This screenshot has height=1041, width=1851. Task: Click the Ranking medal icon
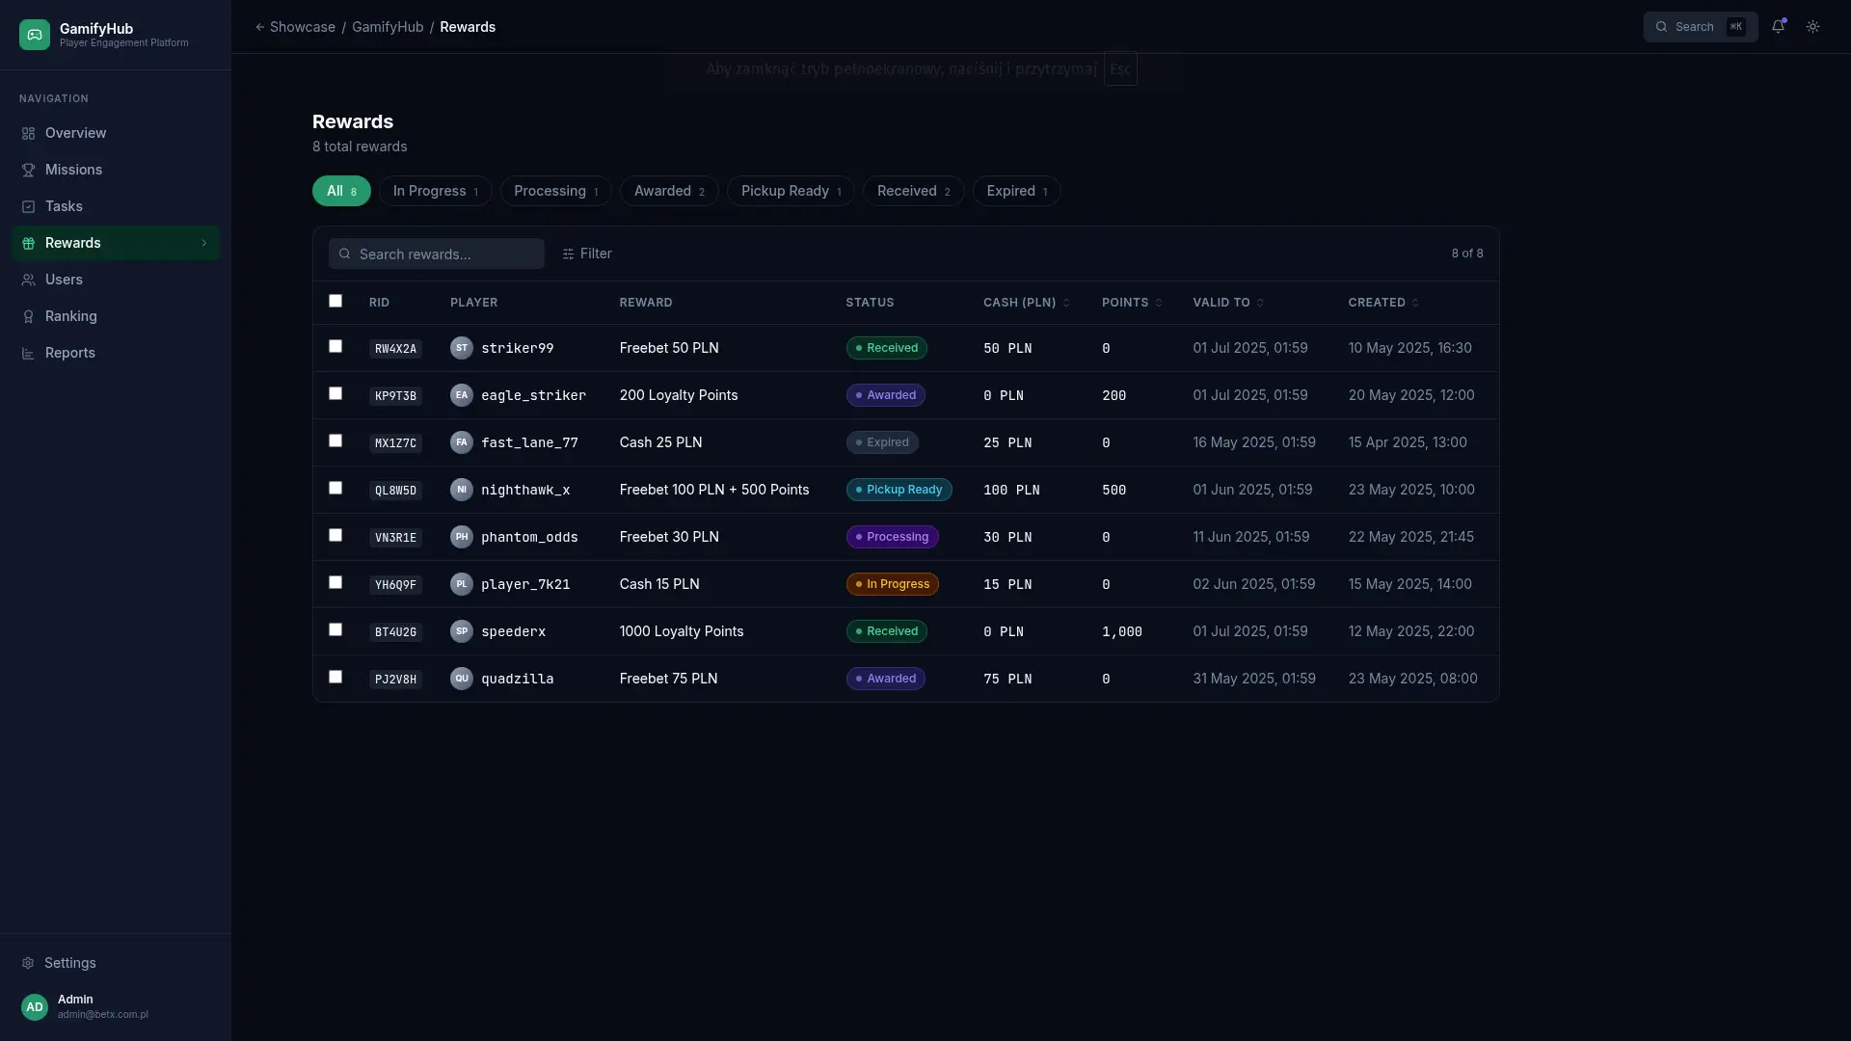point(28,316)
